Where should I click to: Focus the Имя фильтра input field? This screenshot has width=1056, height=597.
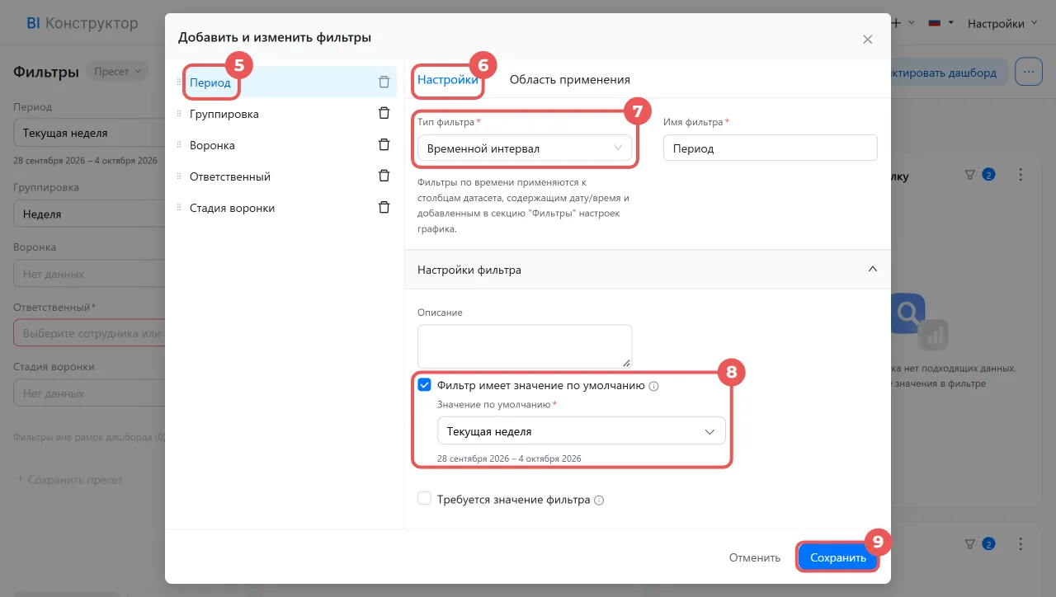coord(771,148)
